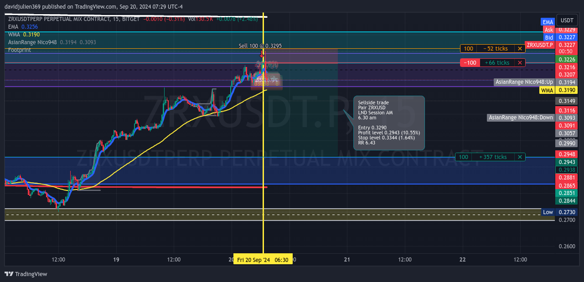Click the 21 date on time axis
This screenshot has height=282, width=584.
tap(347, 260)
